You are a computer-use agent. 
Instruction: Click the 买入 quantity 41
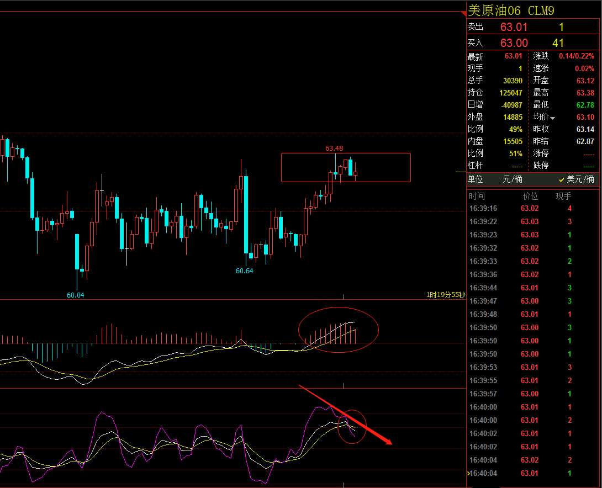(x=558, y=43)
